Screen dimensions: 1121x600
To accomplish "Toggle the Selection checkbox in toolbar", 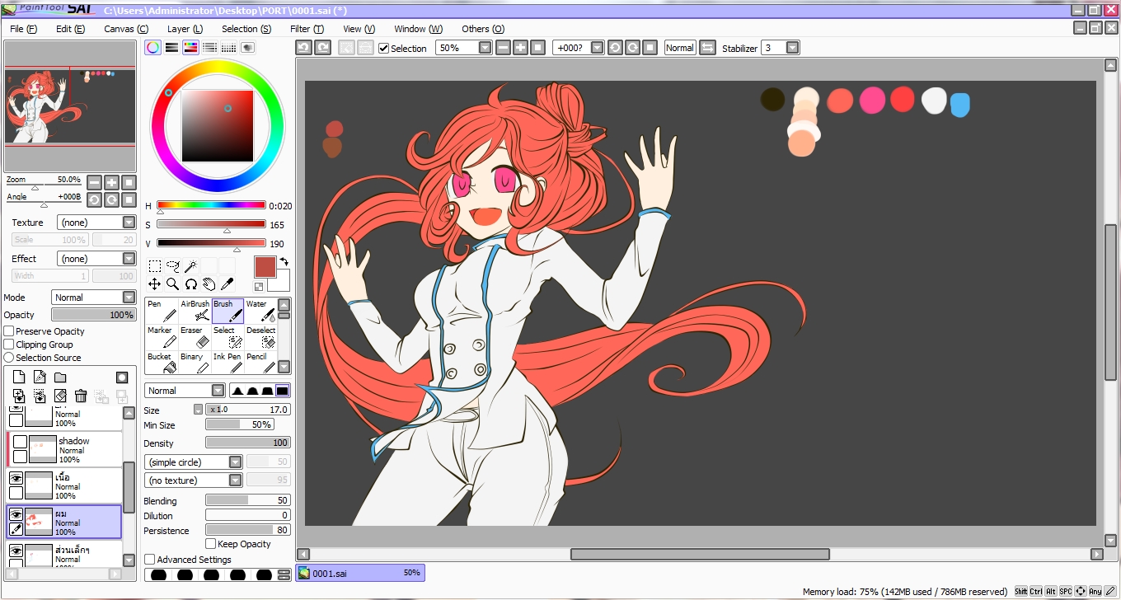I will coord(383,49).
